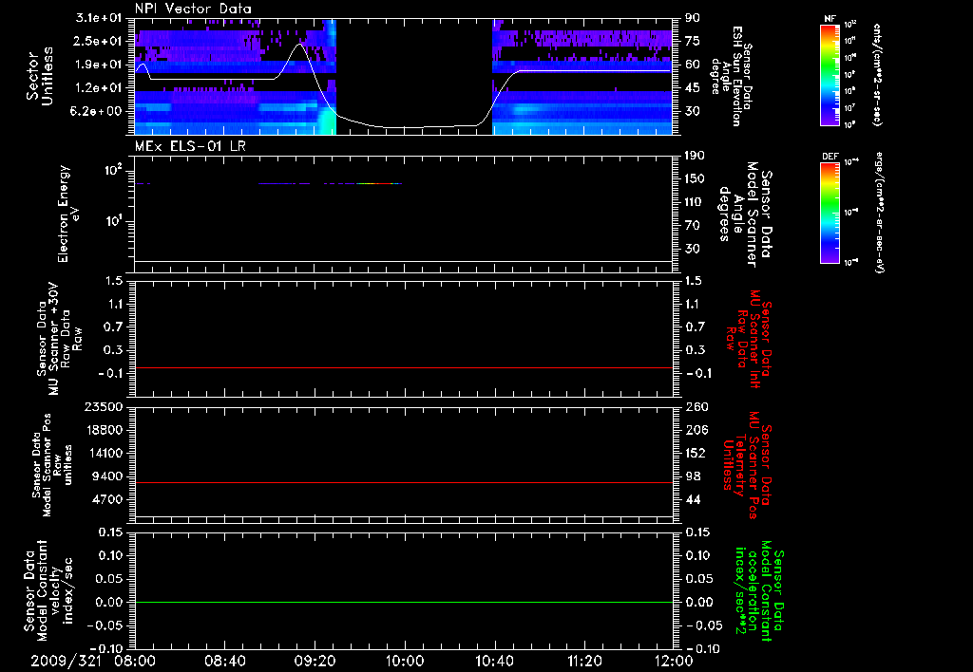The width and height of the screenshot is (973, 672).
Task: Click the Sector Unitless axis label
Action: click(x=40, y=75)
